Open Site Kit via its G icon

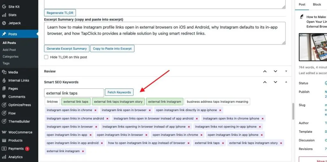click(4, 7)
